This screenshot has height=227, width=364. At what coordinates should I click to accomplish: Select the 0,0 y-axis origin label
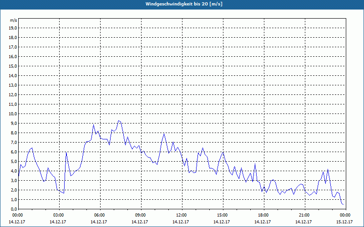(x=14, y=209)
